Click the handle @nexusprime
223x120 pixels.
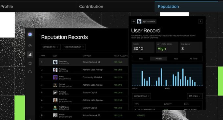tap(65, 86)
